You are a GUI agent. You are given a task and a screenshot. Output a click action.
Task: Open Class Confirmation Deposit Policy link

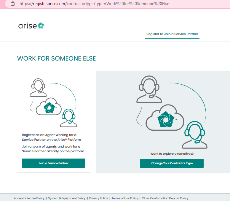165,198
